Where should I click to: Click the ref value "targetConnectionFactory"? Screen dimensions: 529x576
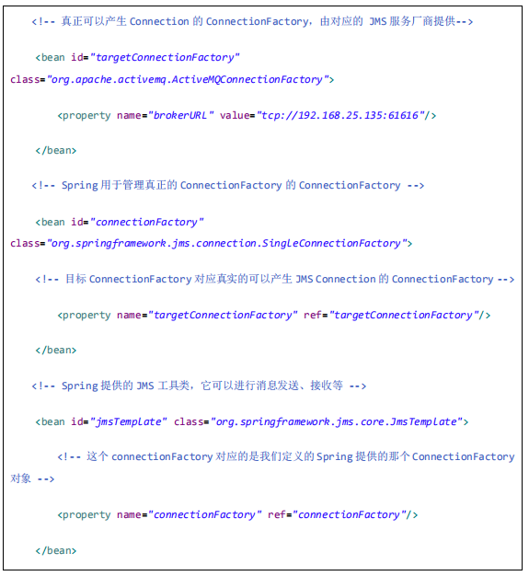click(x=404, y=316)
